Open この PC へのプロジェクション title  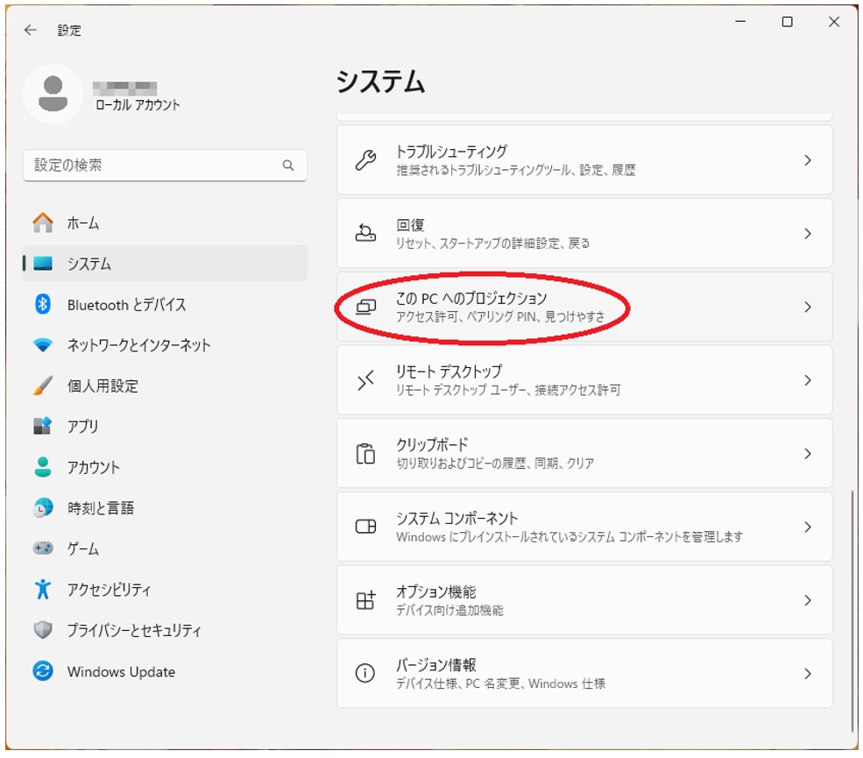click(x=471, y=298)
